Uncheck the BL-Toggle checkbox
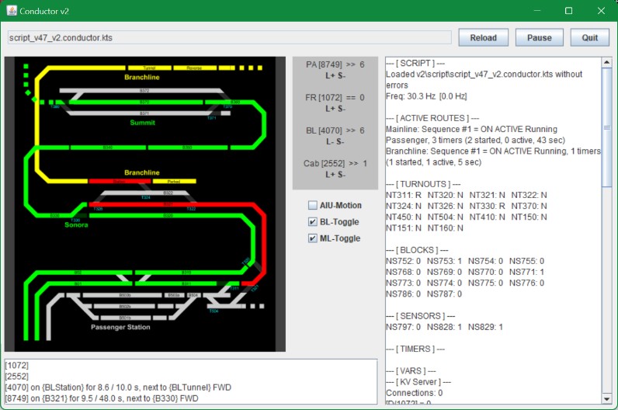 pyautogui.click(x=313, y=222)
